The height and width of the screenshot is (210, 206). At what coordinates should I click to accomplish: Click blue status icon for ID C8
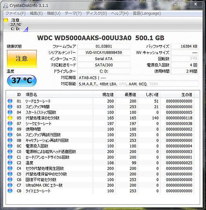tap(10, 191)
